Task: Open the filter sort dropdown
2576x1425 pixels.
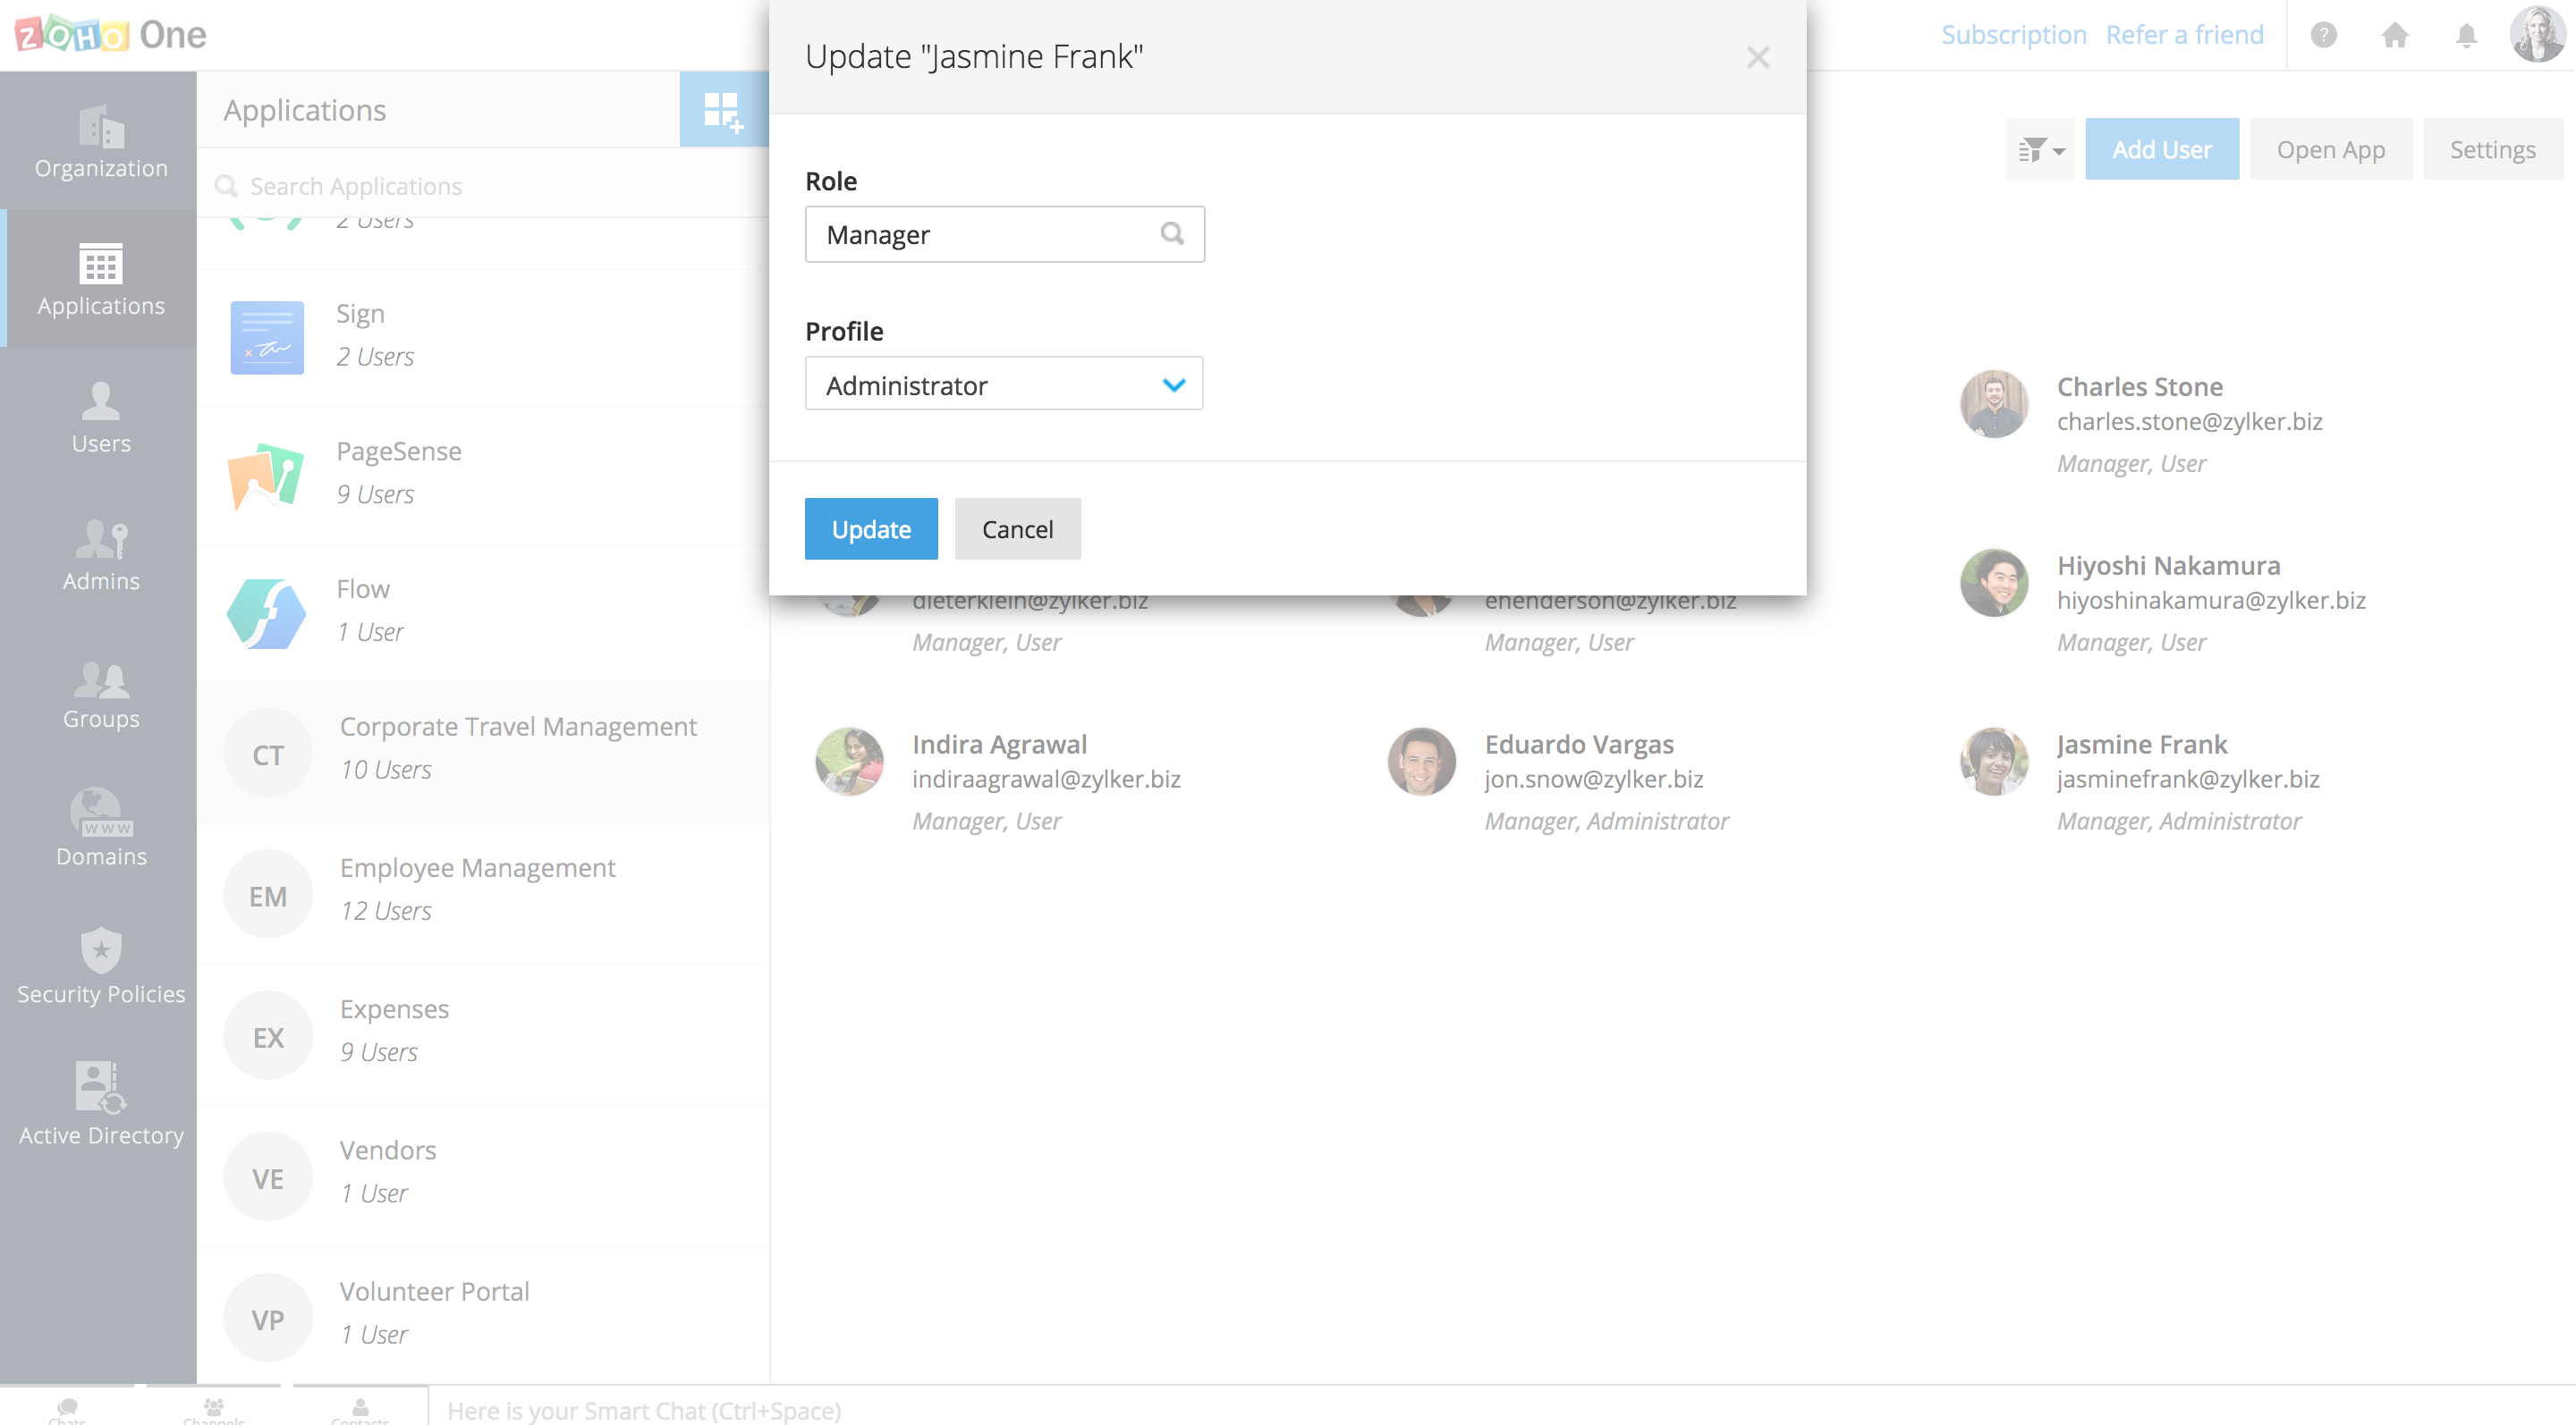Action: click(2040, 149)
